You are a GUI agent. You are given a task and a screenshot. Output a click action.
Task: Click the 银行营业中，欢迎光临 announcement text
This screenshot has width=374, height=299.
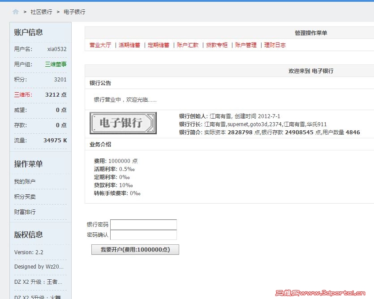[x=125, y=100]
